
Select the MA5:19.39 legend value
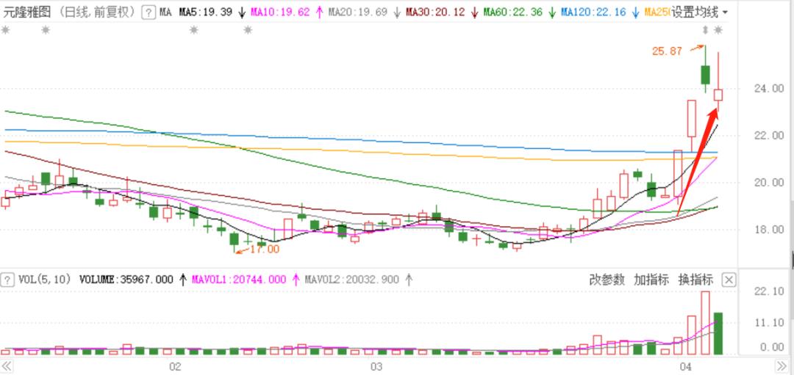click(x=206, y=12)
